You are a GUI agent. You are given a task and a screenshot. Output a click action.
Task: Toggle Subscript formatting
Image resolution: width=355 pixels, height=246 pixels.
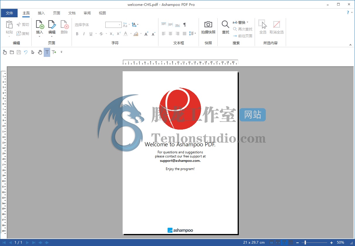(x=111, y=34)
